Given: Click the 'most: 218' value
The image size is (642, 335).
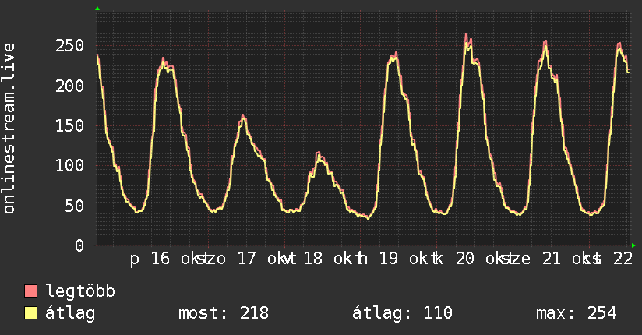Looking at the screenshot, I should [x=224, y=313].
